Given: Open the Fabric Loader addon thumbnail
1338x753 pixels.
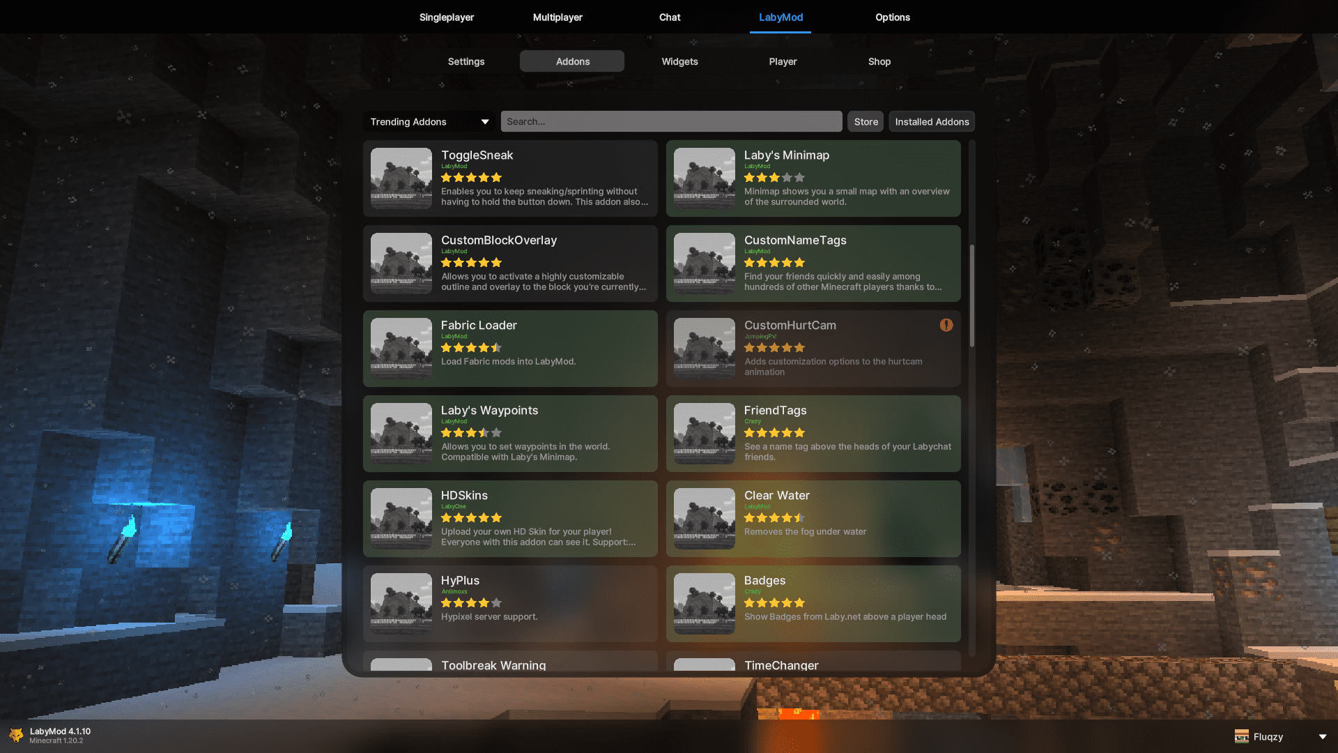Looking at the screenshot, I should tap(401, 349).
